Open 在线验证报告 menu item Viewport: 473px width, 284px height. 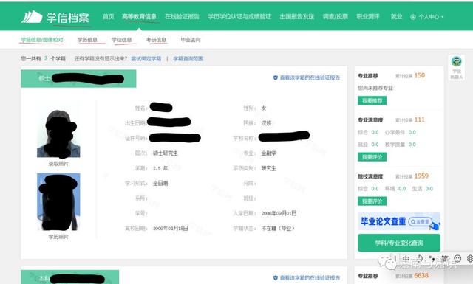(x=182, y=16)
